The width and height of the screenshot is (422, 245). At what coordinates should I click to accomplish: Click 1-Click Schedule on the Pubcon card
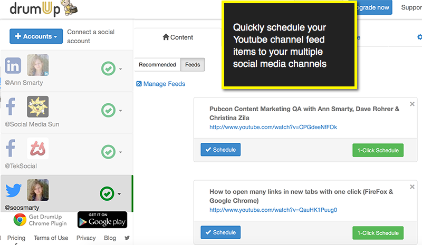point(378,150)
